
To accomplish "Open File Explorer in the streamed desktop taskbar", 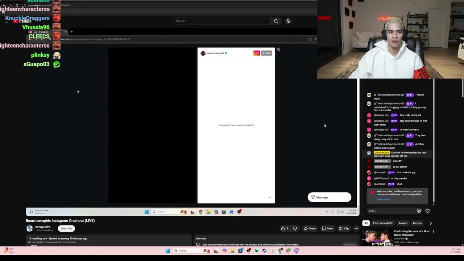I will click(x=208, y=212).
